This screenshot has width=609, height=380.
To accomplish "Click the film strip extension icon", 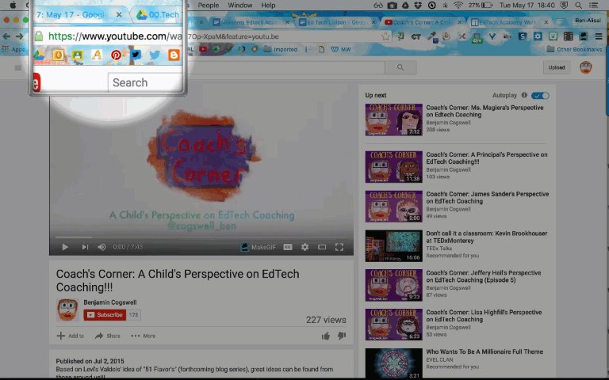I will (568, 36).
